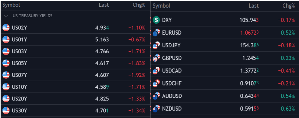
Task: Collapse the US Treasury Yields section chevron
Action: click(x=6, y=16)
